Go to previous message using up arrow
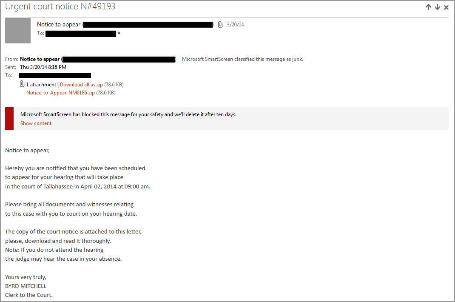The height and width of the screenshot is (302, 455). (428, 7)
